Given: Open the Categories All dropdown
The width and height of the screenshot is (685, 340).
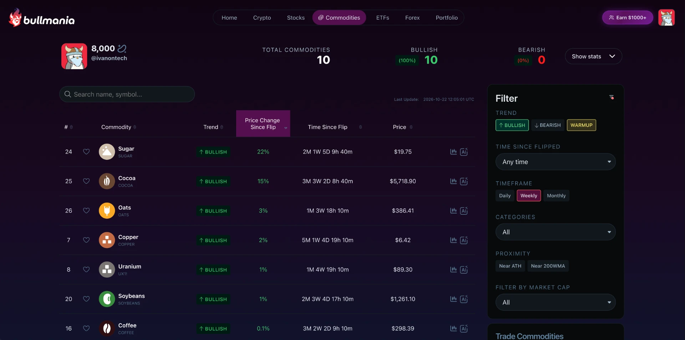Looking at the screenshot, I should pos(555,232).
